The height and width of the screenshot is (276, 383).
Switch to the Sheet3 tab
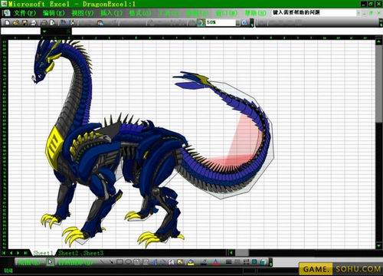pos(93,253)
